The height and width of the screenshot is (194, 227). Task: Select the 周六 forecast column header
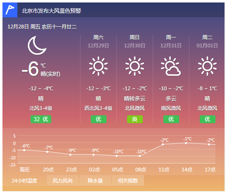(99, 37)
